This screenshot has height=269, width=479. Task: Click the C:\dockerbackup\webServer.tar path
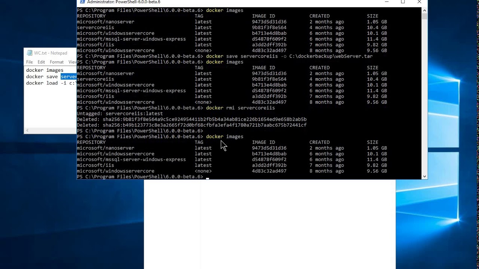coord(331,56)
